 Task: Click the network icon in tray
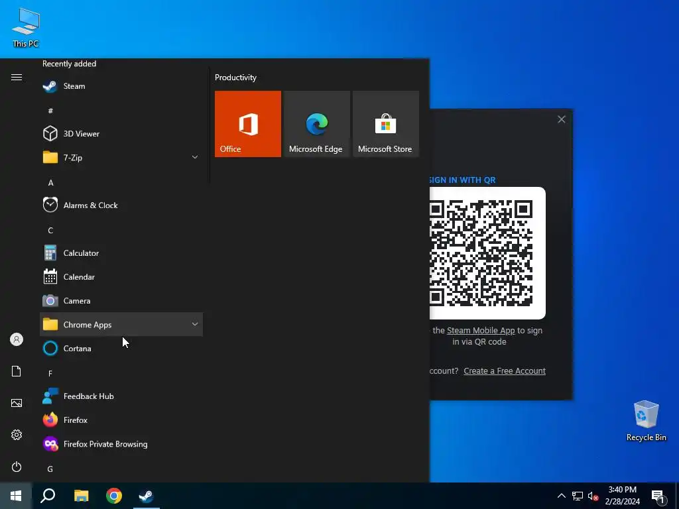click(578, 496)
